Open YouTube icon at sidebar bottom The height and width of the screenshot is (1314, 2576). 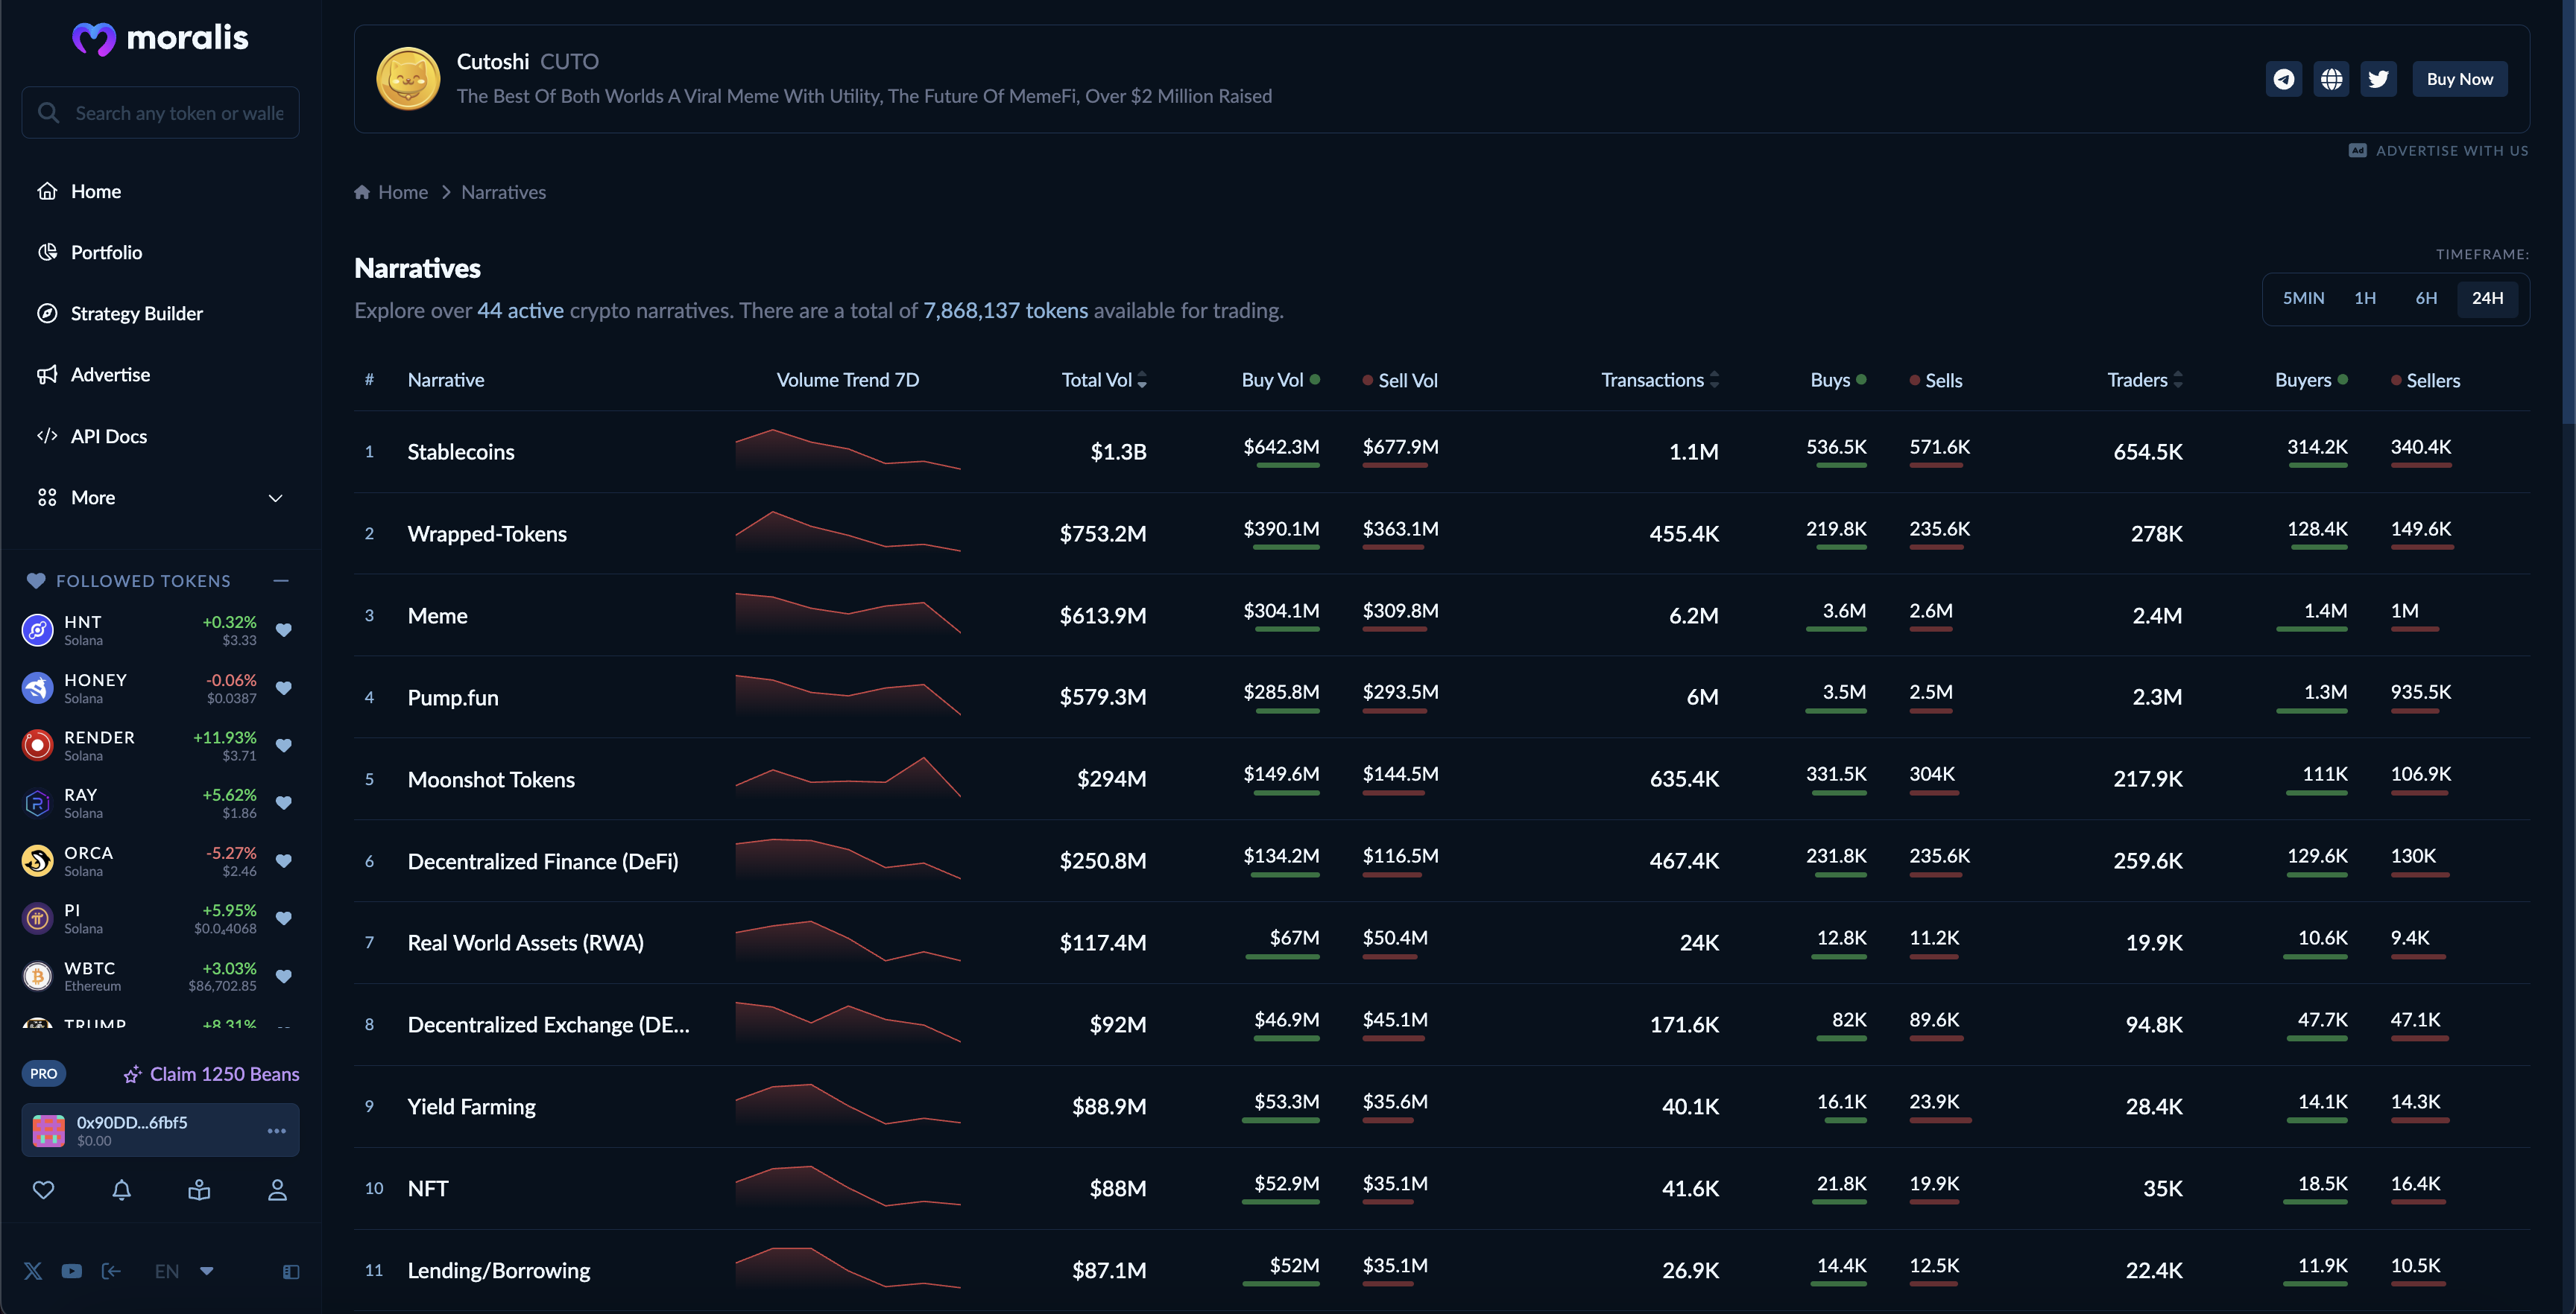tap(71, 1271)
